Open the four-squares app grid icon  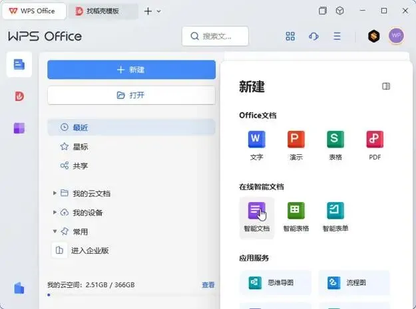click(290, 37)
